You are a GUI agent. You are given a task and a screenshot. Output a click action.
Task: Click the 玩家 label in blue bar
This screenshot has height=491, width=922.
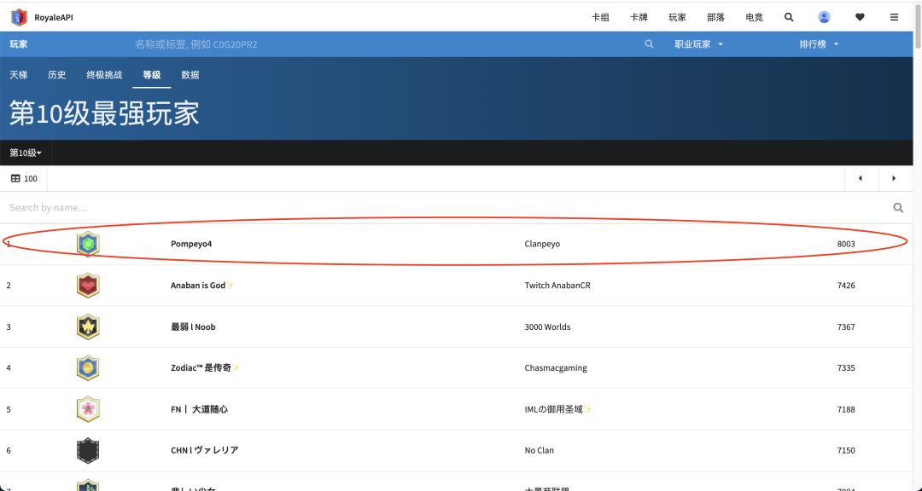point(19,44)
